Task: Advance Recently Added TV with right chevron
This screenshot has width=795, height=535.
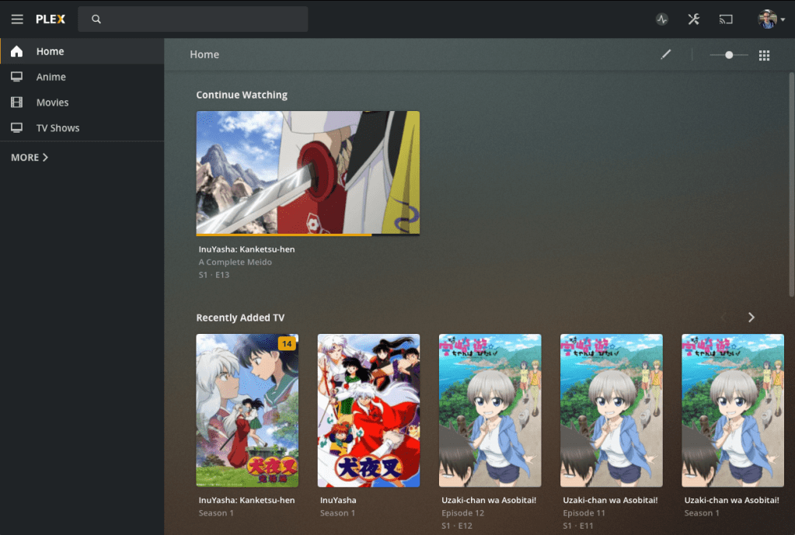Action: pyautogui.click(x=751, y=317)
